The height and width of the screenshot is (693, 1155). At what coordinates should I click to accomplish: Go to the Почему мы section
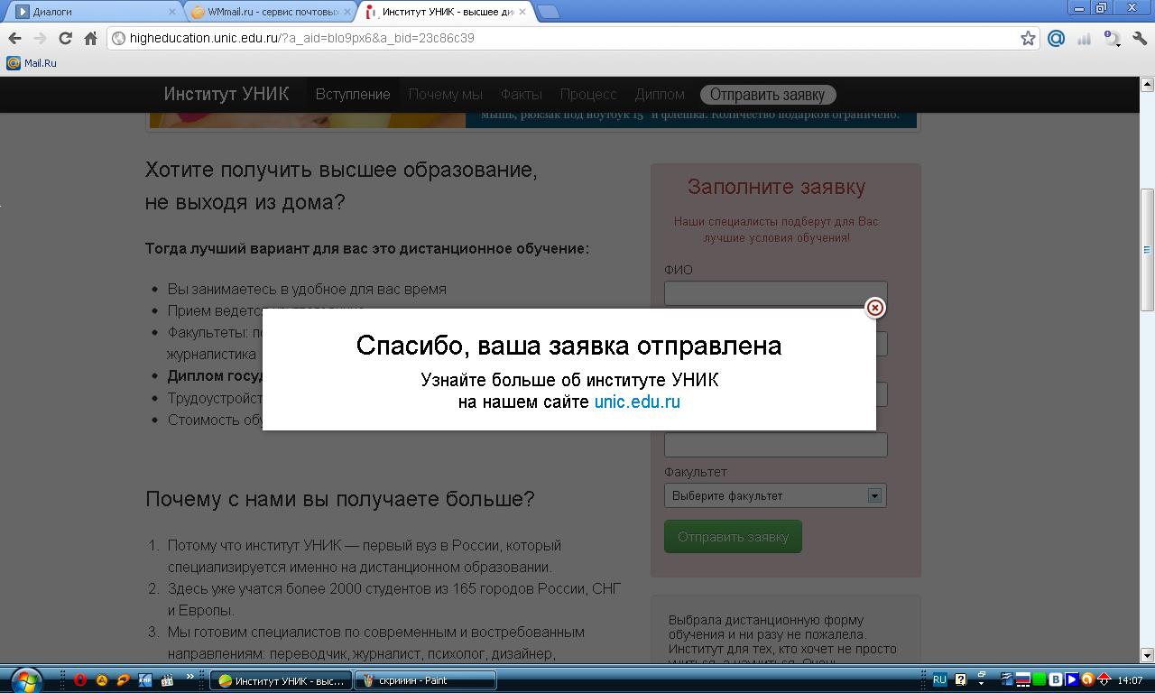[x=445, y=94]
